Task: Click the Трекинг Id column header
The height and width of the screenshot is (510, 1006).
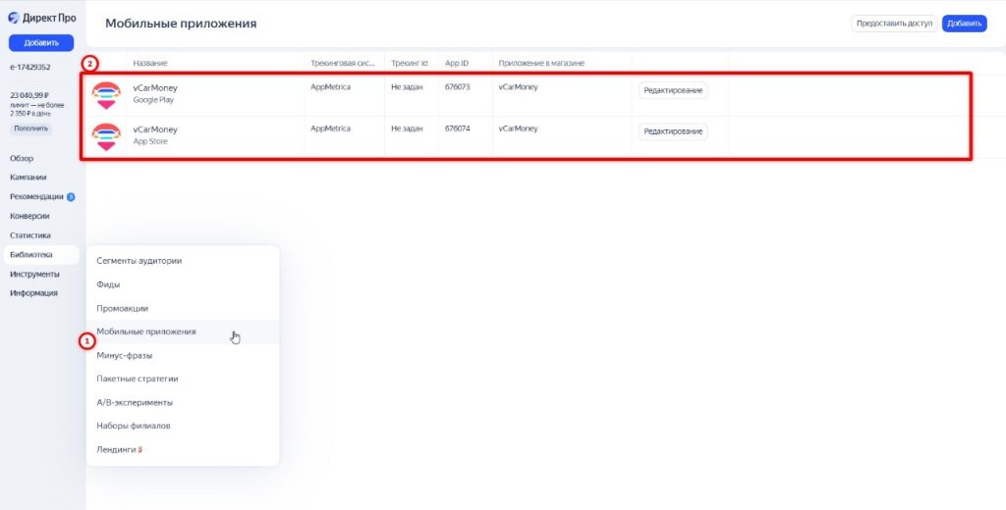Action: tap(410, 64)
